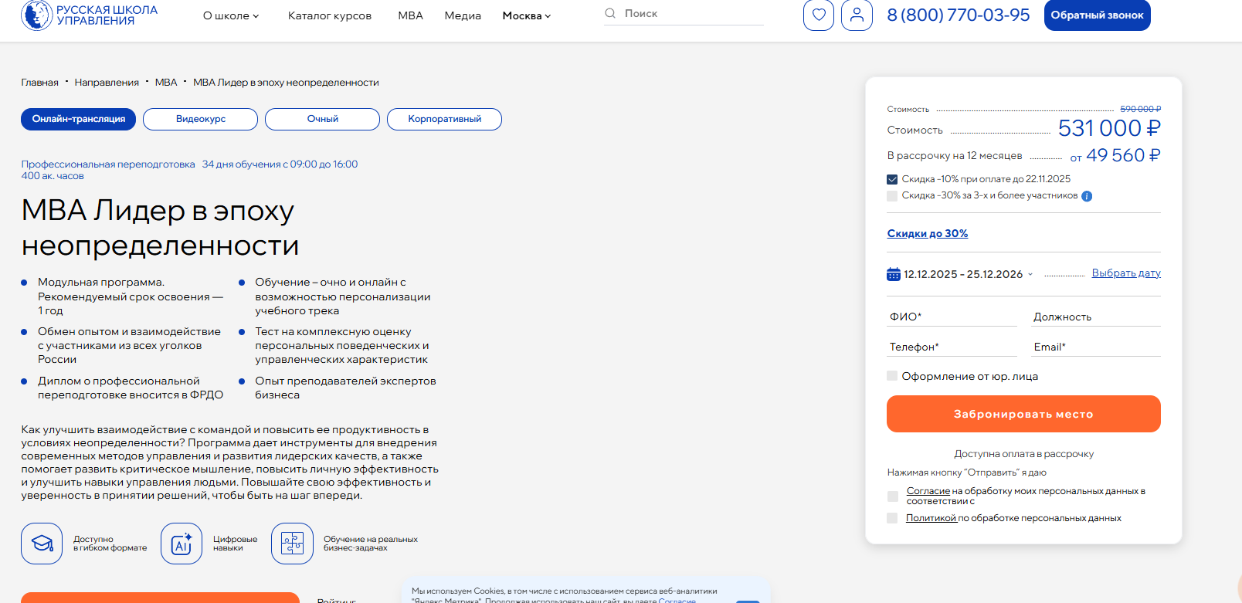1242x603 pixels.
Task: Open the 'Москва' city selector dropdown
Action: click(x=526, y=15)
